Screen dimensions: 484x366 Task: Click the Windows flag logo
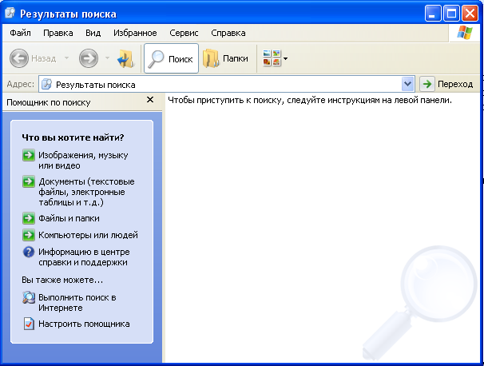465,33
